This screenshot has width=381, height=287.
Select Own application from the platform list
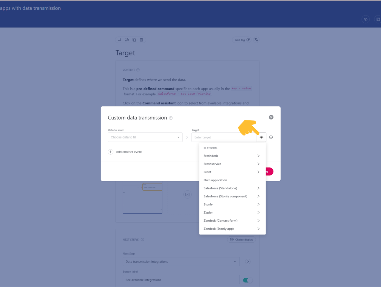tap(215, 180)
